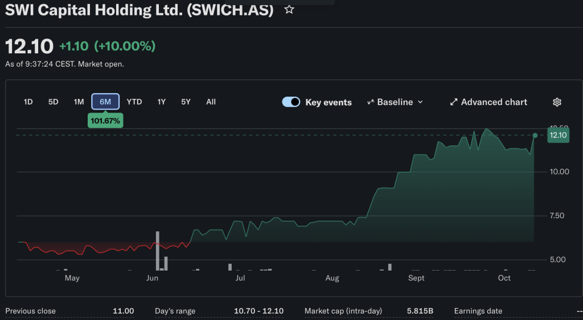The image size is (583, 320).
Task: Click the (+10.00%) percent change
Action: tap(125, 47)
